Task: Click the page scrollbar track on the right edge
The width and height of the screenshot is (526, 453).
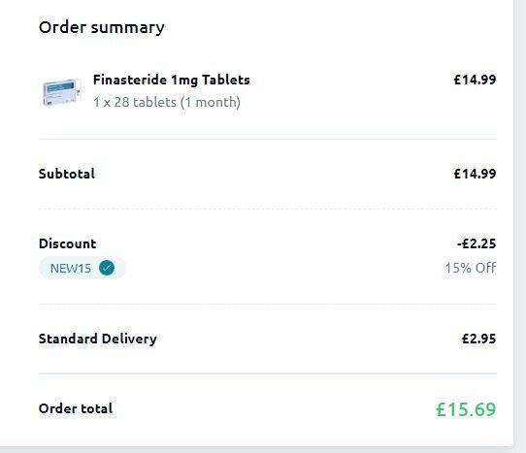Action: click(519, 226)
